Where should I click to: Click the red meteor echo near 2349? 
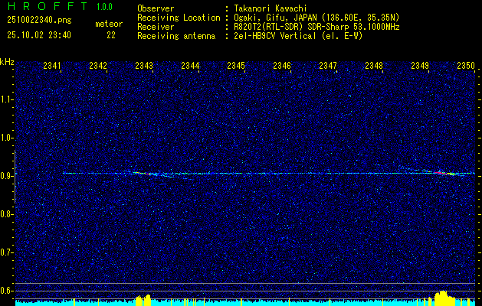pyautogui.click(x=444, y=173)
